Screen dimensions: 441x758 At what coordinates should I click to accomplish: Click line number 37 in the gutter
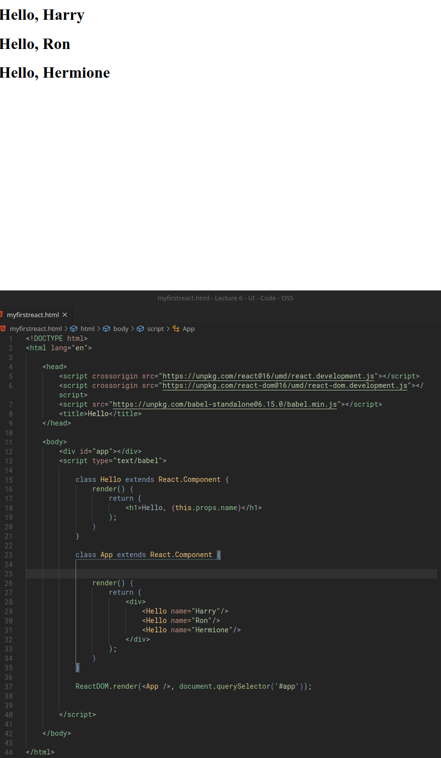click(9, 686)
